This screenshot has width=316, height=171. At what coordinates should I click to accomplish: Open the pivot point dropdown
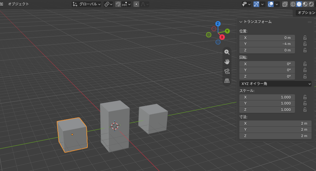coord(108,4)
